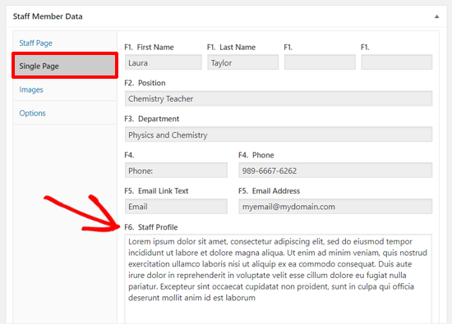Image resolution: width=452 pixels, height=324 pixels.
Task: Switch to the Images tab
Action: [x=31, y=89]
